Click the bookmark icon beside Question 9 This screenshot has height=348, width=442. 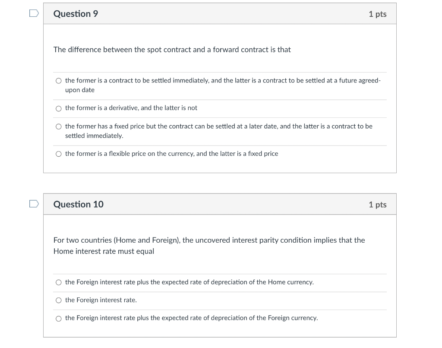click(34, 13)
